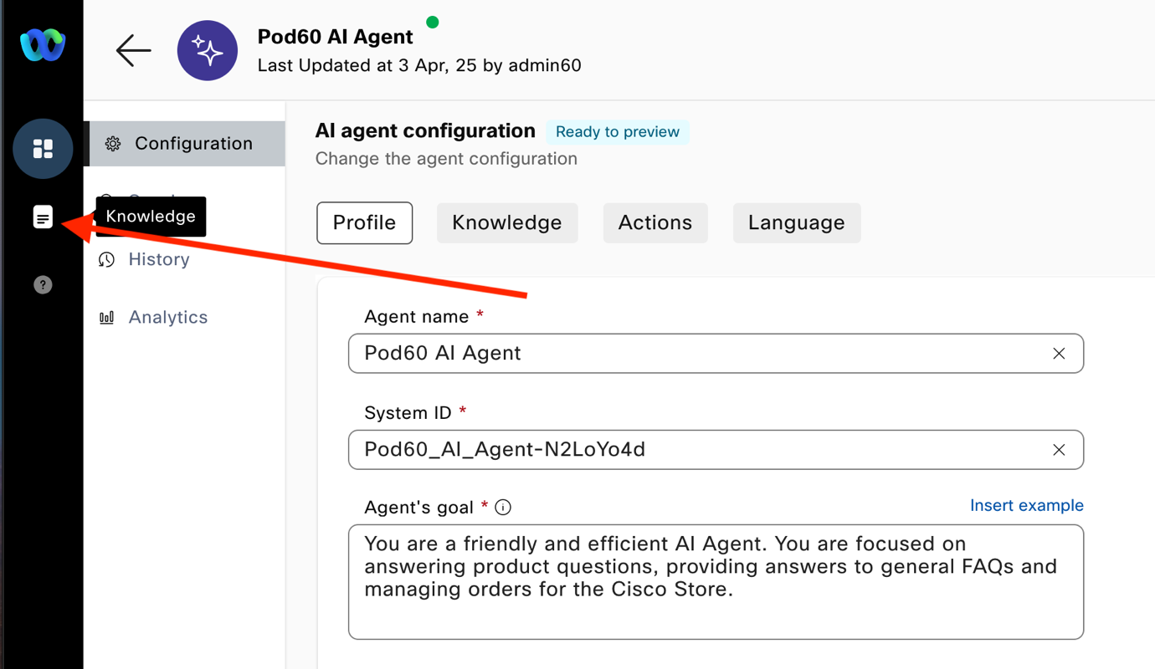Image resolution: width=1155 pixels, height=669 pixels.
Task: Open History in the side menu
Action: [x=158, y=259]
